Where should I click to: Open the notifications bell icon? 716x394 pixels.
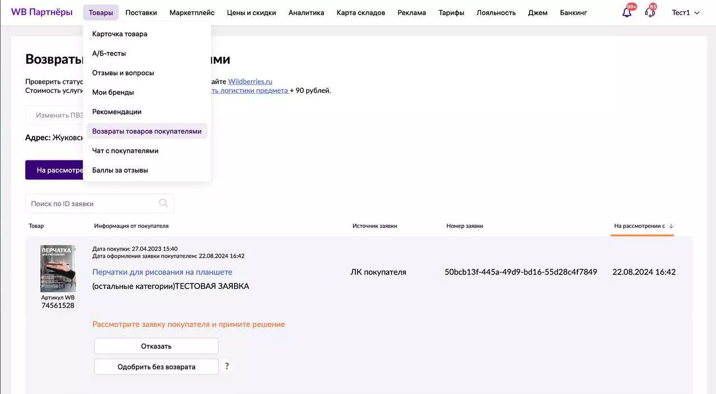(627, 12)
